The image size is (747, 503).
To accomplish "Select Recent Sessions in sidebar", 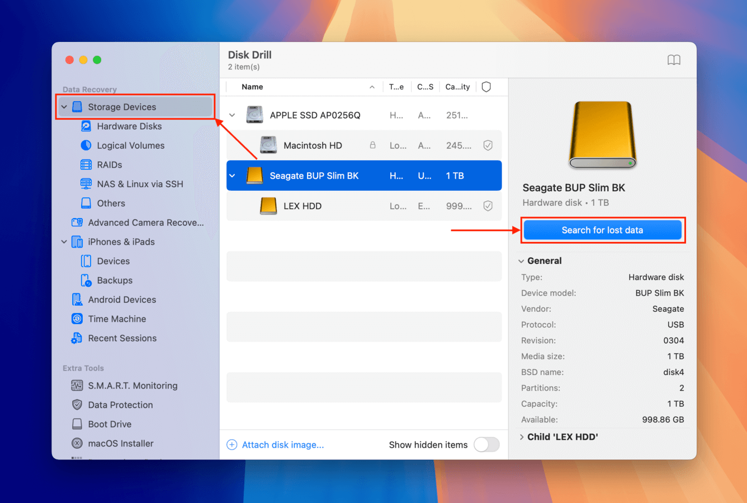I will click(122, 338).
